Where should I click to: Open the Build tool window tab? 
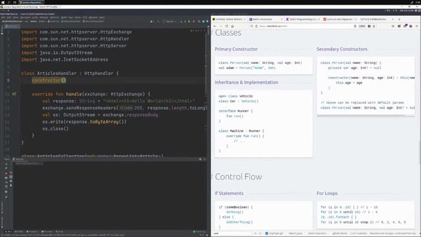59,232
